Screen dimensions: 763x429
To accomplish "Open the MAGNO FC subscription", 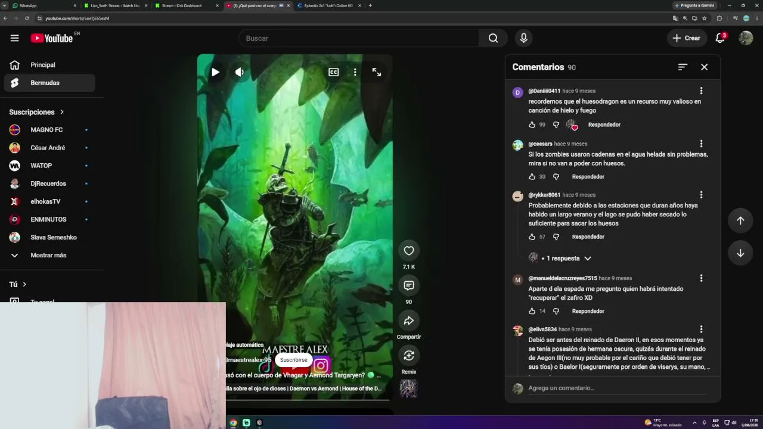I will (49, 130).
